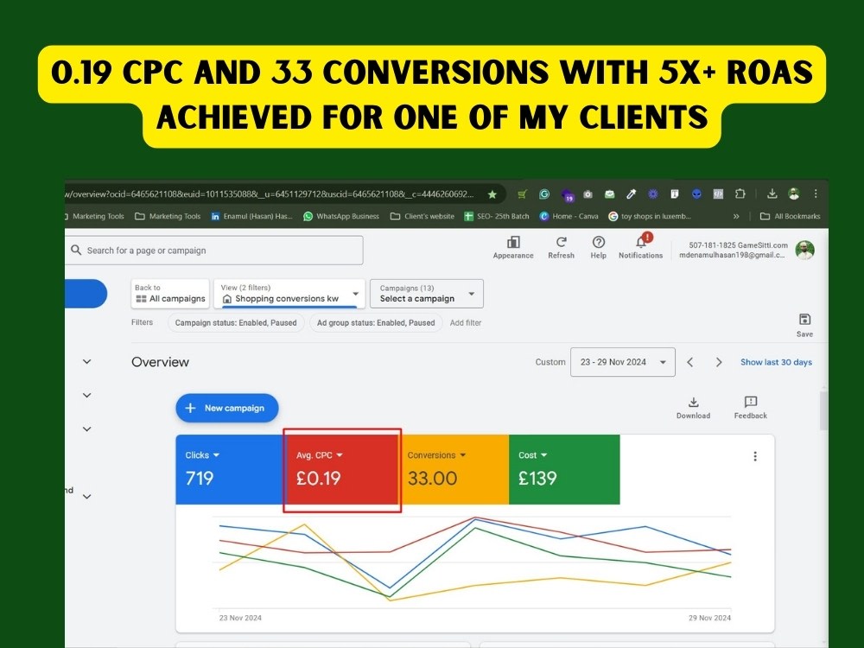Image resolution: width=864 pixels, height=648 pixels.
Task: Click the browser address bar URL
Action: pyautogui.click(x=270, y=194)
